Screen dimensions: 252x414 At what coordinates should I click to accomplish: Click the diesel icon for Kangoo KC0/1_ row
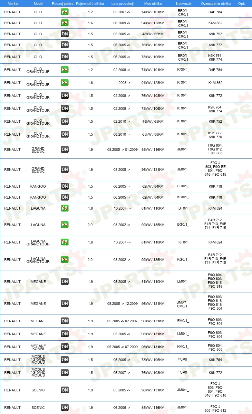click(x=64, y=197)
